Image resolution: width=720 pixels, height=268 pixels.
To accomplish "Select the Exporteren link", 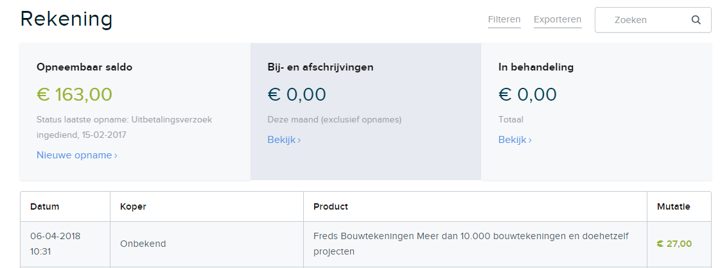I will pyautogui.click(x=558, y=20).
